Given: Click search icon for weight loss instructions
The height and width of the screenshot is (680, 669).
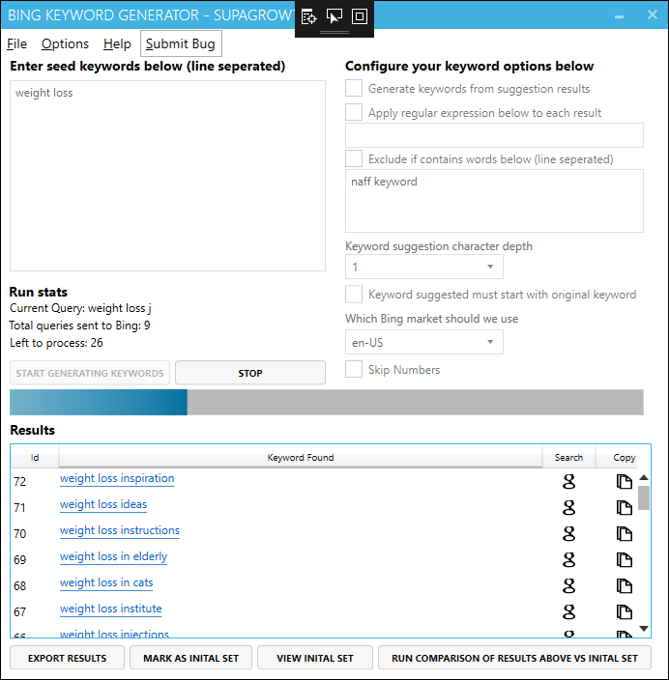Looking at the screenshot, I should click(x=568, y=533).
